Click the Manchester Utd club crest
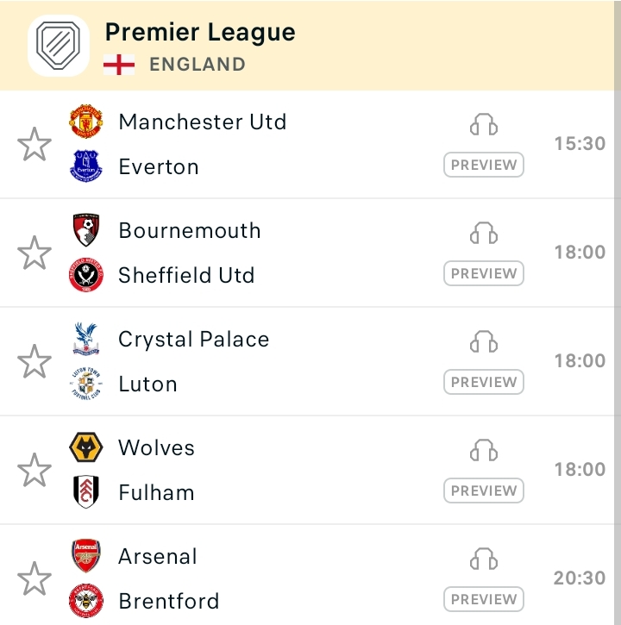Viewport: 621px width, 625px height. coord(85,122)
